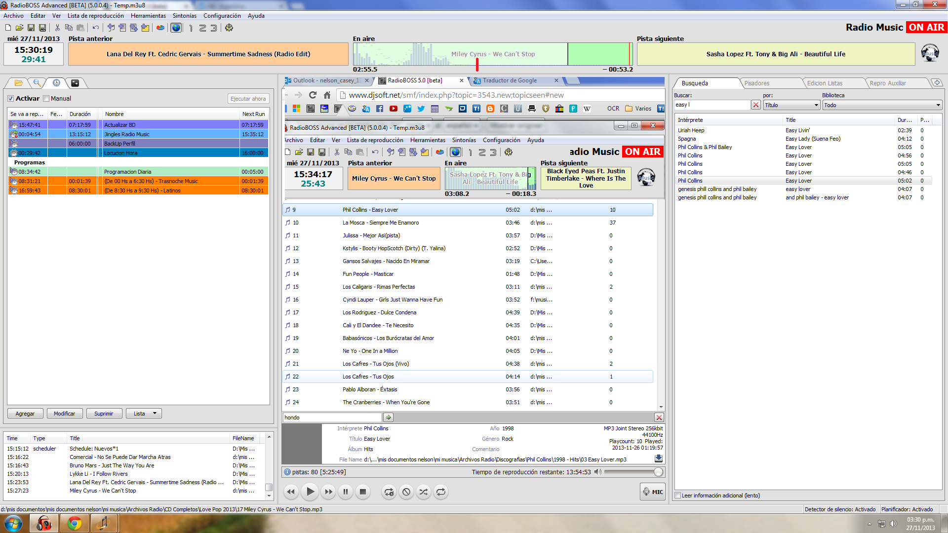The image size is (948, 533).
Task: Toggle the globe broadcast button in main toolbar
Action: pyautogui.click(x=176, y=28)
